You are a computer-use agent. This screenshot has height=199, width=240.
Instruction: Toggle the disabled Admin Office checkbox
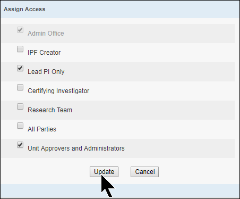point(20,30)
